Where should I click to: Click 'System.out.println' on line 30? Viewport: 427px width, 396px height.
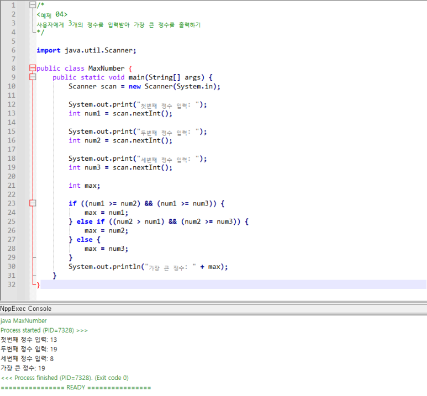coord(104,266)
